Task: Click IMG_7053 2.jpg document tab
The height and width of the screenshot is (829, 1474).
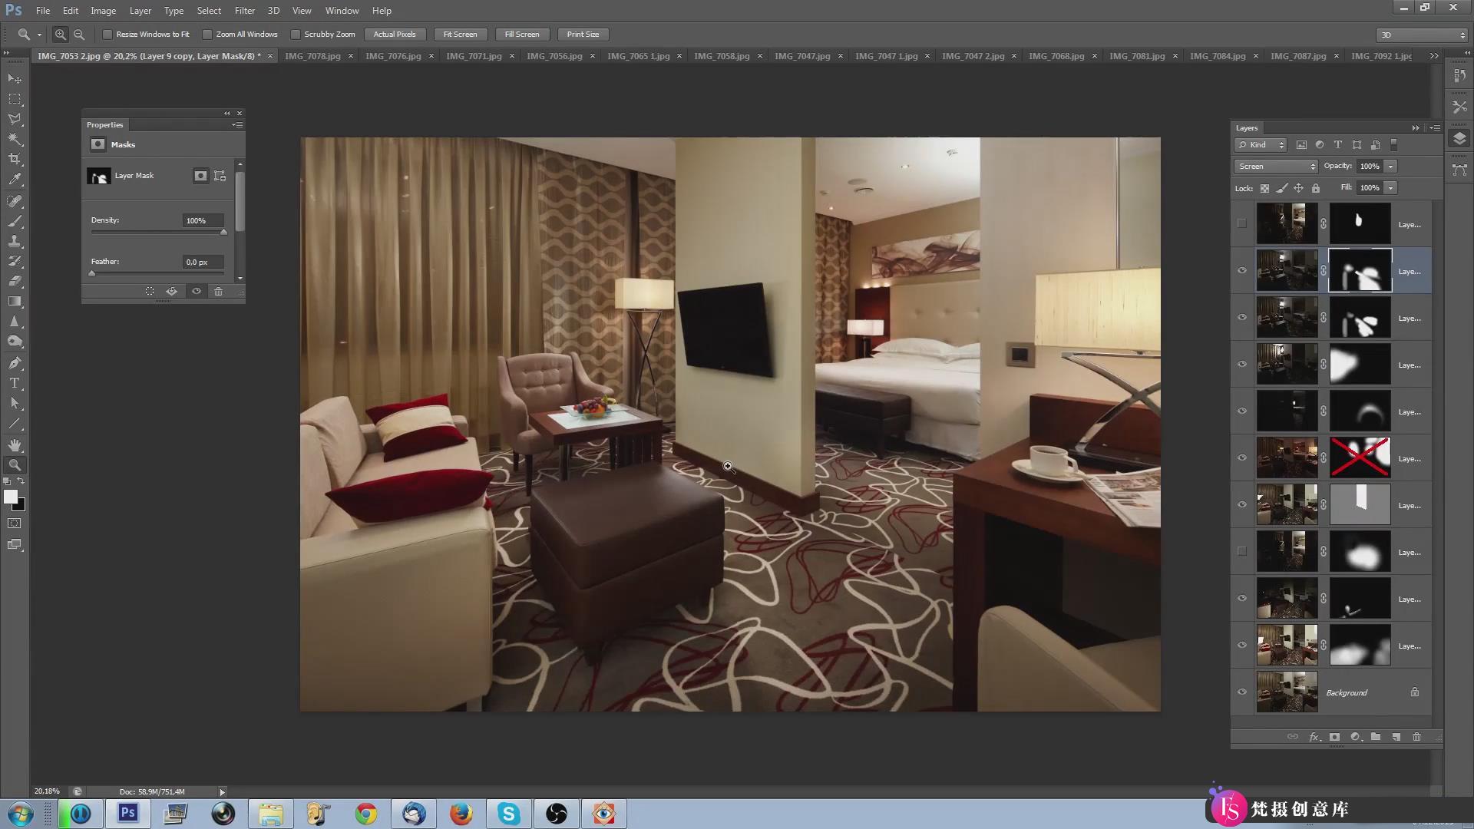Action: [x=150, y=56]
